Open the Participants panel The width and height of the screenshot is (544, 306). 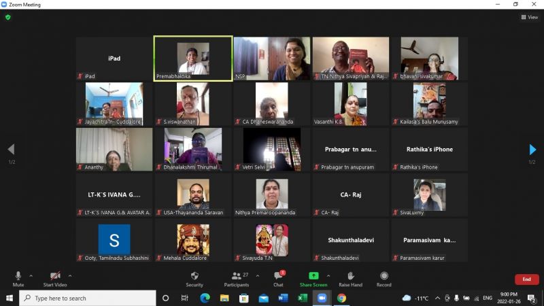coord(236,276)
